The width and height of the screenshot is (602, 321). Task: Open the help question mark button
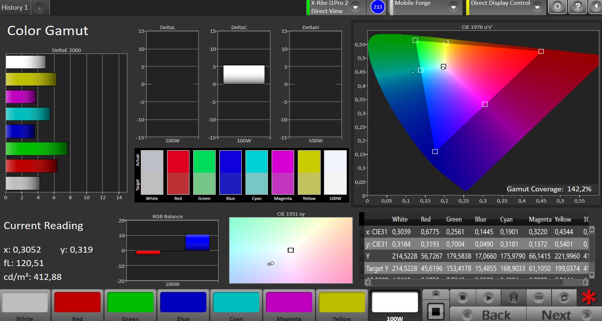(x=577, y=7)
